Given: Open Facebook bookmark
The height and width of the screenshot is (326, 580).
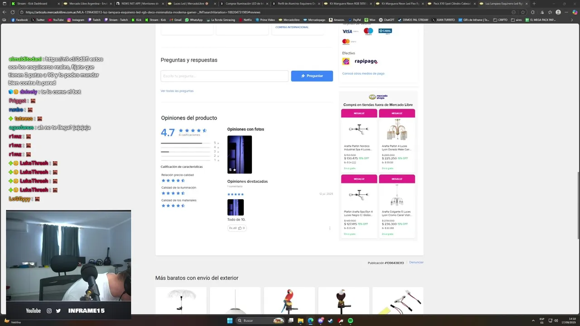Looking at the screenshot, I should coord(19,20).
